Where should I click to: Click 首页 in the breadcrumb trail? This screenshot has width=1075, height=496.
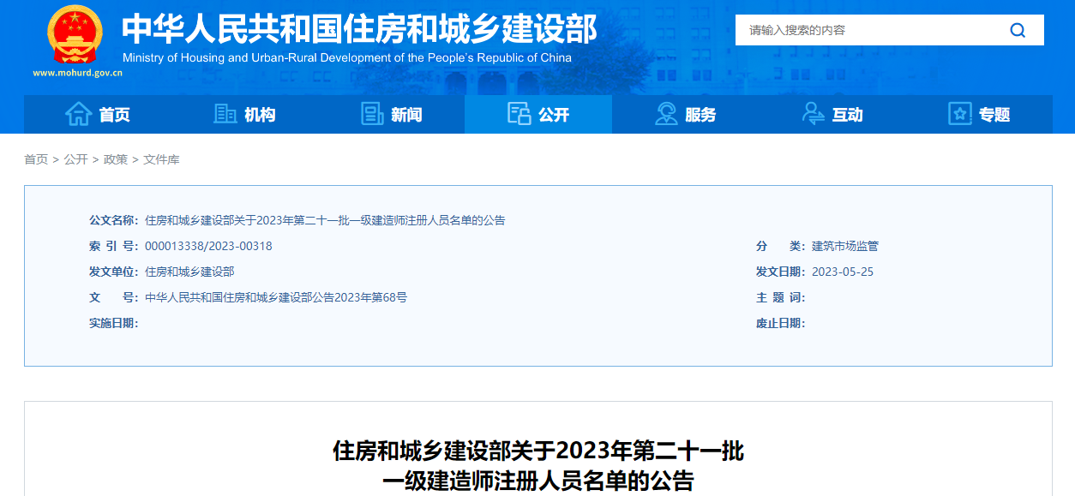[36, 159]
